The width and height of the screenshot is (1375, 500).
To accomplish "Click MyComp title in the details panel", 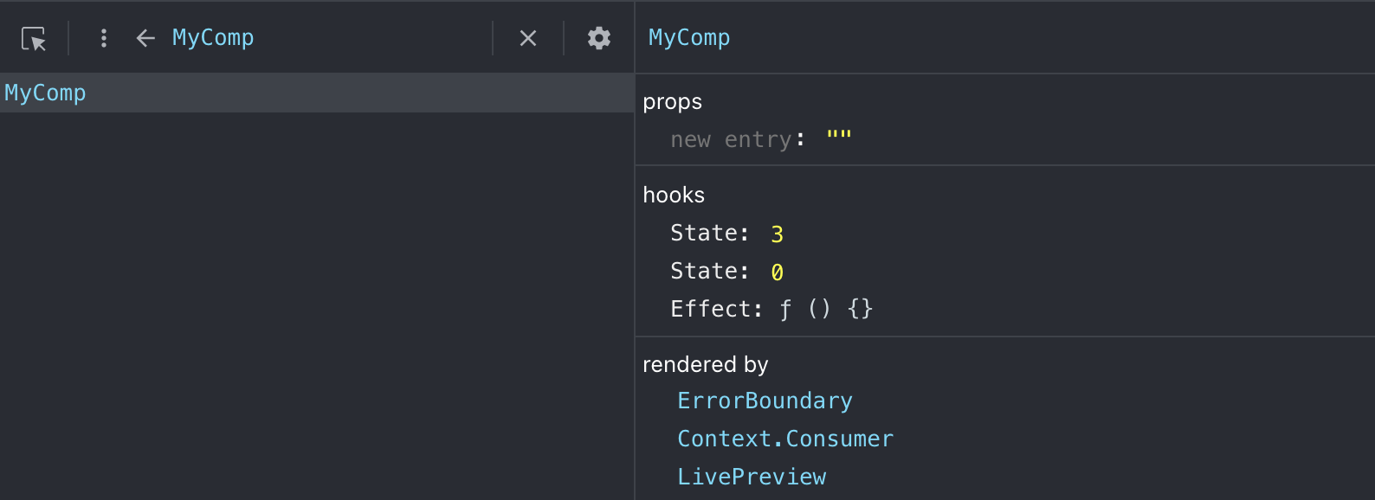I will coord(689,38).
